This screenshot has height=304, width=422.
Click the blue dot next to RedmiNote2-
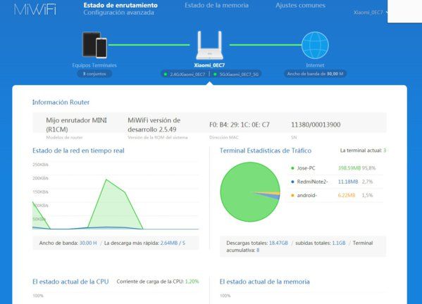click(x=292, y=182)
